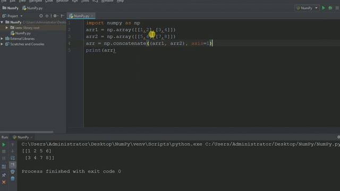
Task: Click the Run panel stop button
Action: click(x=4, y=151)
